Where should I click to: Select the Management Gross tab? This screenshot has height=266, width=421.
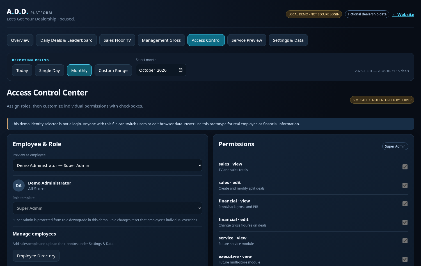click(x=161, y=40)
